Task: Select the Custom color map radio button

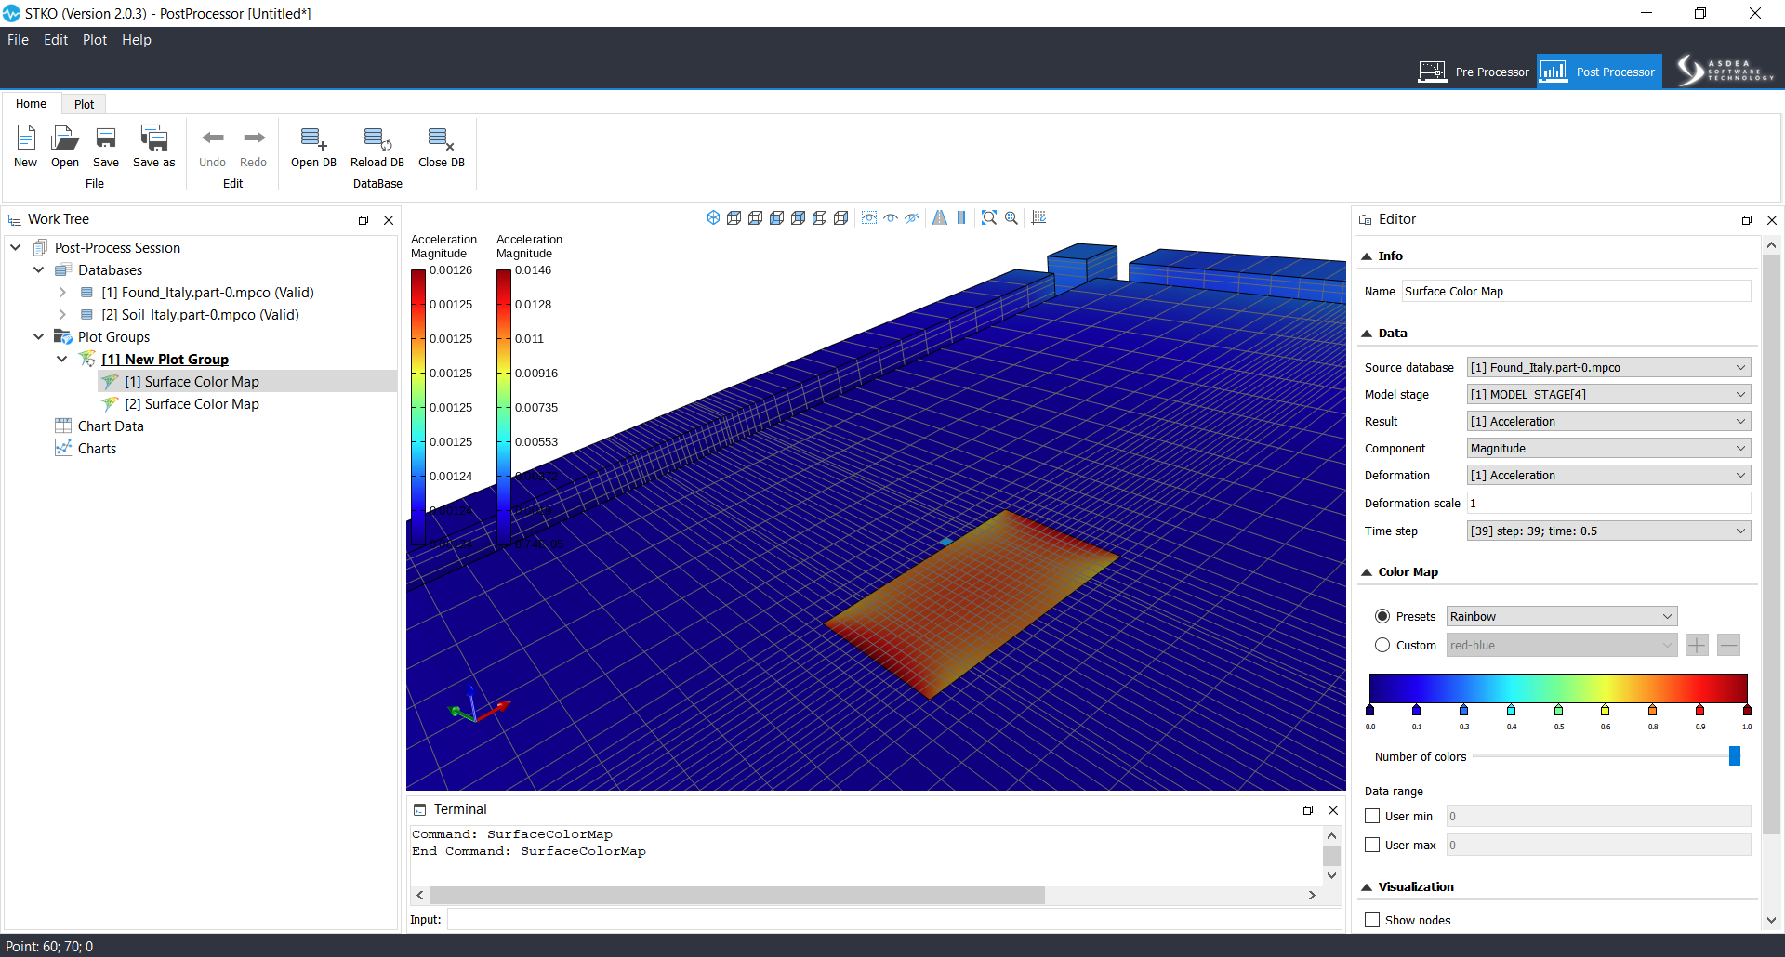Action: (x=1382, y=645)
